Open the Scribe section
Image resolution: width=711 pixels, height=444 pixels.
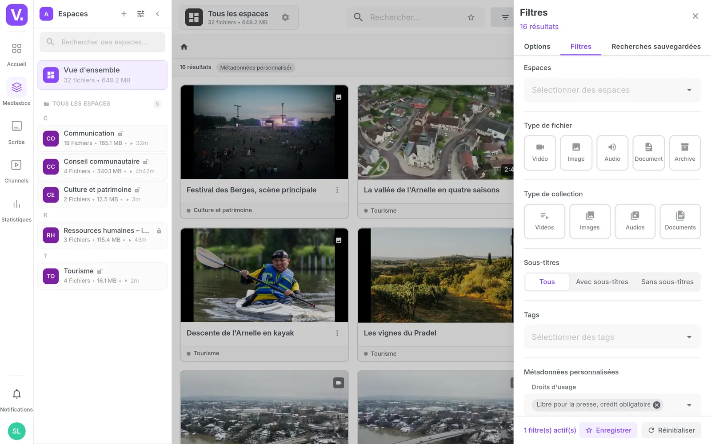(x=16, y=132)
